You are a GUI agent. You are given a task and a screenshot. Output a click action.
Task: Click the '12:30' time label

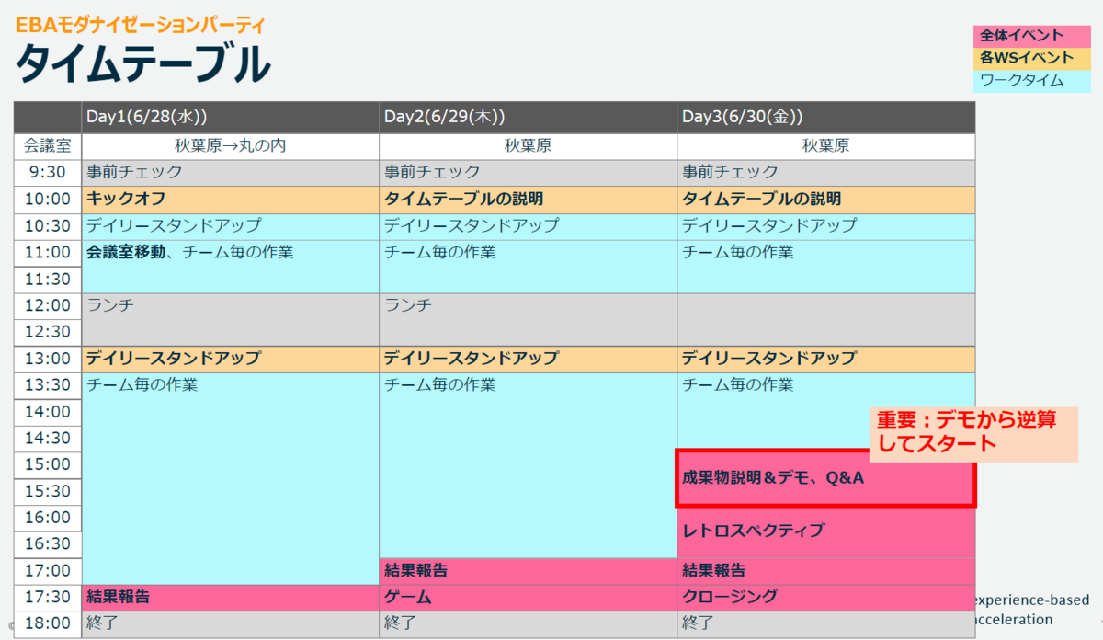click(x=48, y=332)
